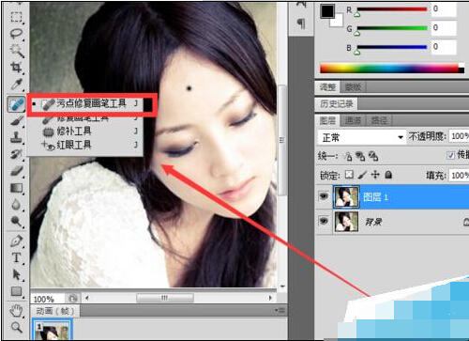Click the 图层 1 layer name
The width and height of the screenshot is (469, 341).
(x=375, y=197)
